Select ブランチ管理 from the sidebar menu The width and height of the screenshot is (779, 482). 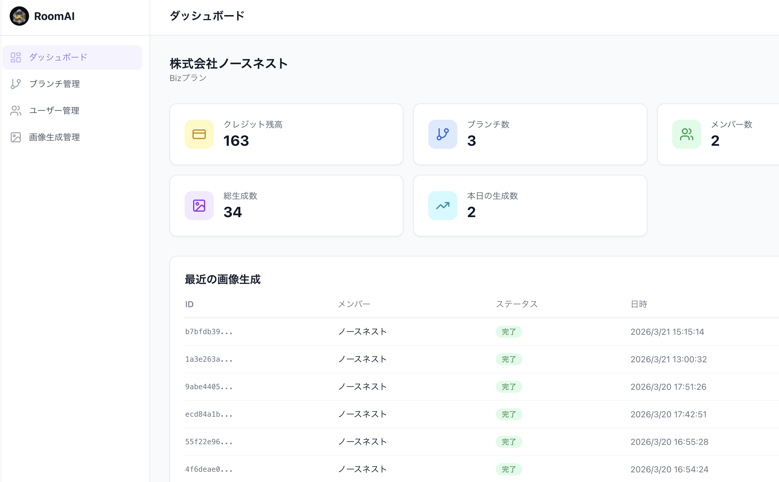coord(55,84)
